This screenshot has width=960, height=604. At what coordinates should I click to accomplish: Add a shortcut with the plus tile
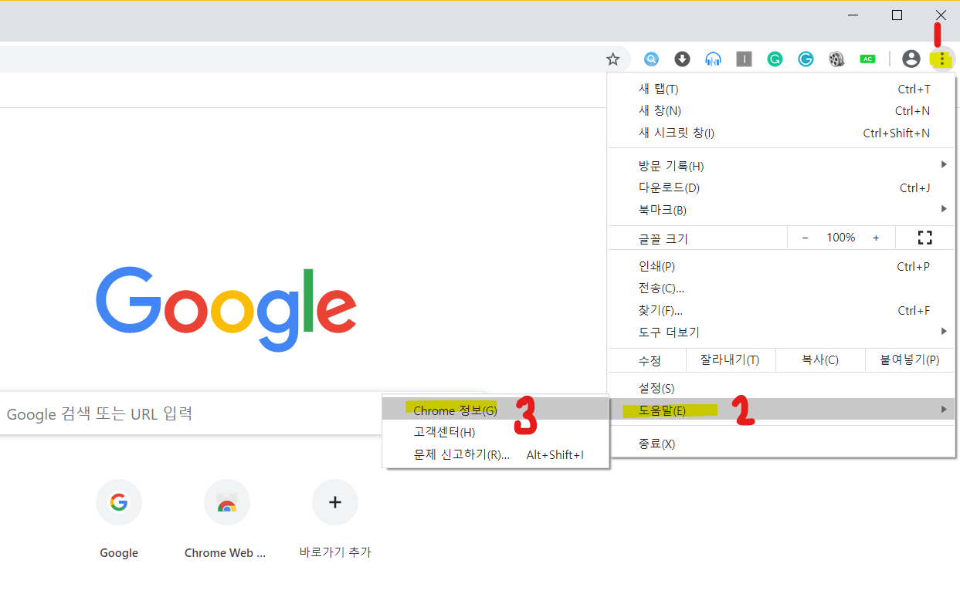(x=335, y=502)
